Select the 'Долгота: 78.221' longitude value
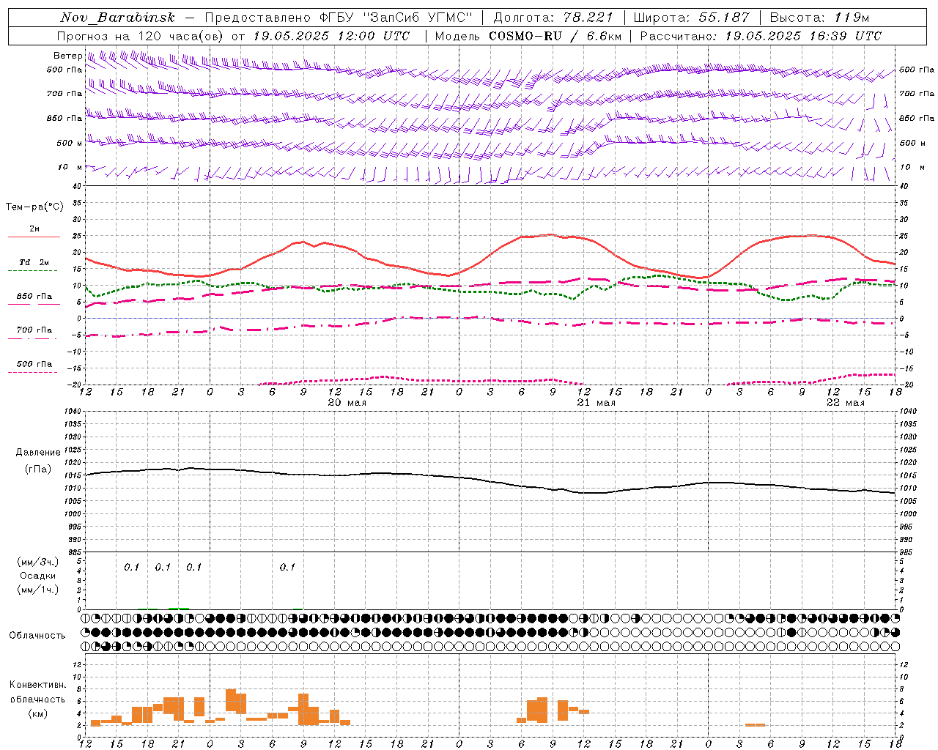This screenshot has width=938, height=750. 554,18
